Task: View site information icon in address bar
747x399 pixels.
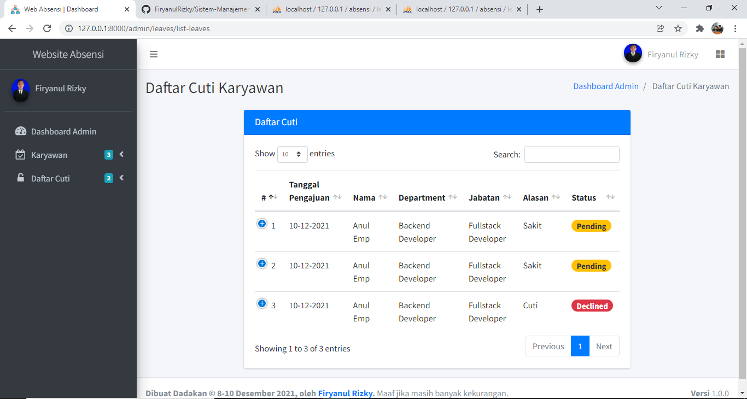Action: coord(69,28)
